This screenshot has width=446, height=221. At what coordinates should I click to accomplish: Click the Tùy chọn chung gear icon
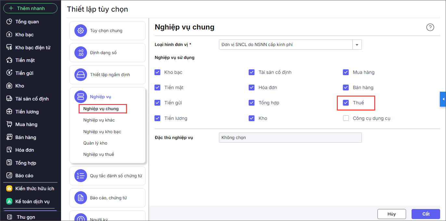81,31
